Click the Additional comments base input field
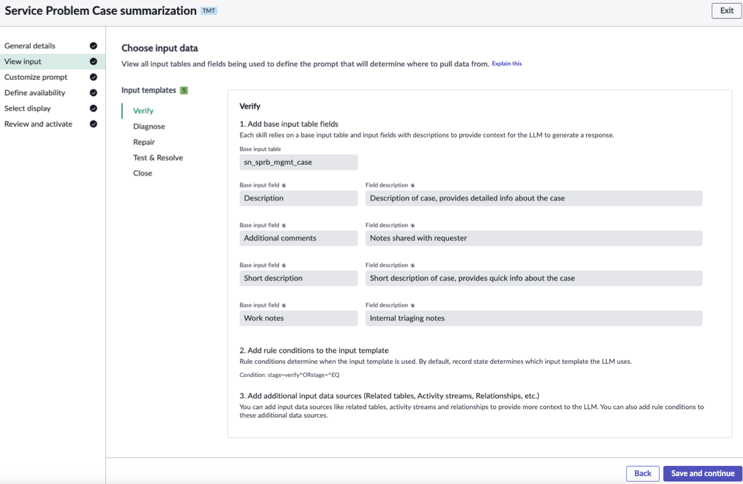 coord(298,238)
